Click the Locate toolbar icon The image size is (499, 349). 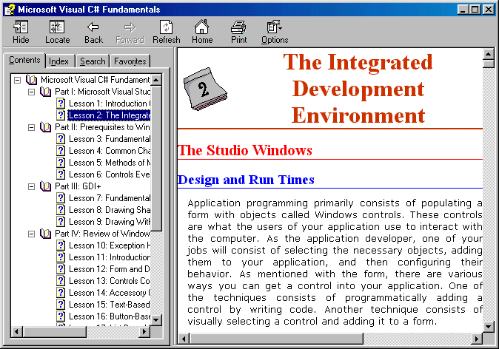tap(57, 27)
